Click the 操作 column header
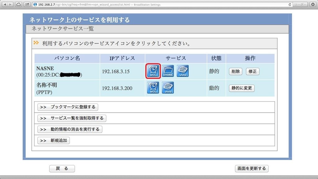Image resolution: width=318 pixels, height=179 pixels. coord(250,58)
